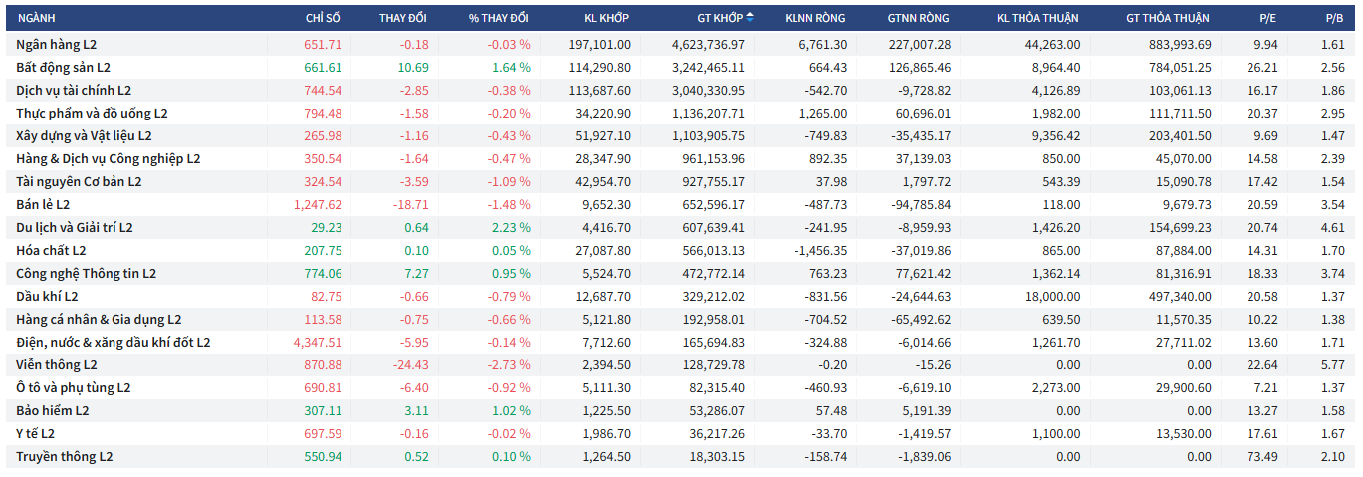Select the Dầu khí L2 row

coord(47,296)
